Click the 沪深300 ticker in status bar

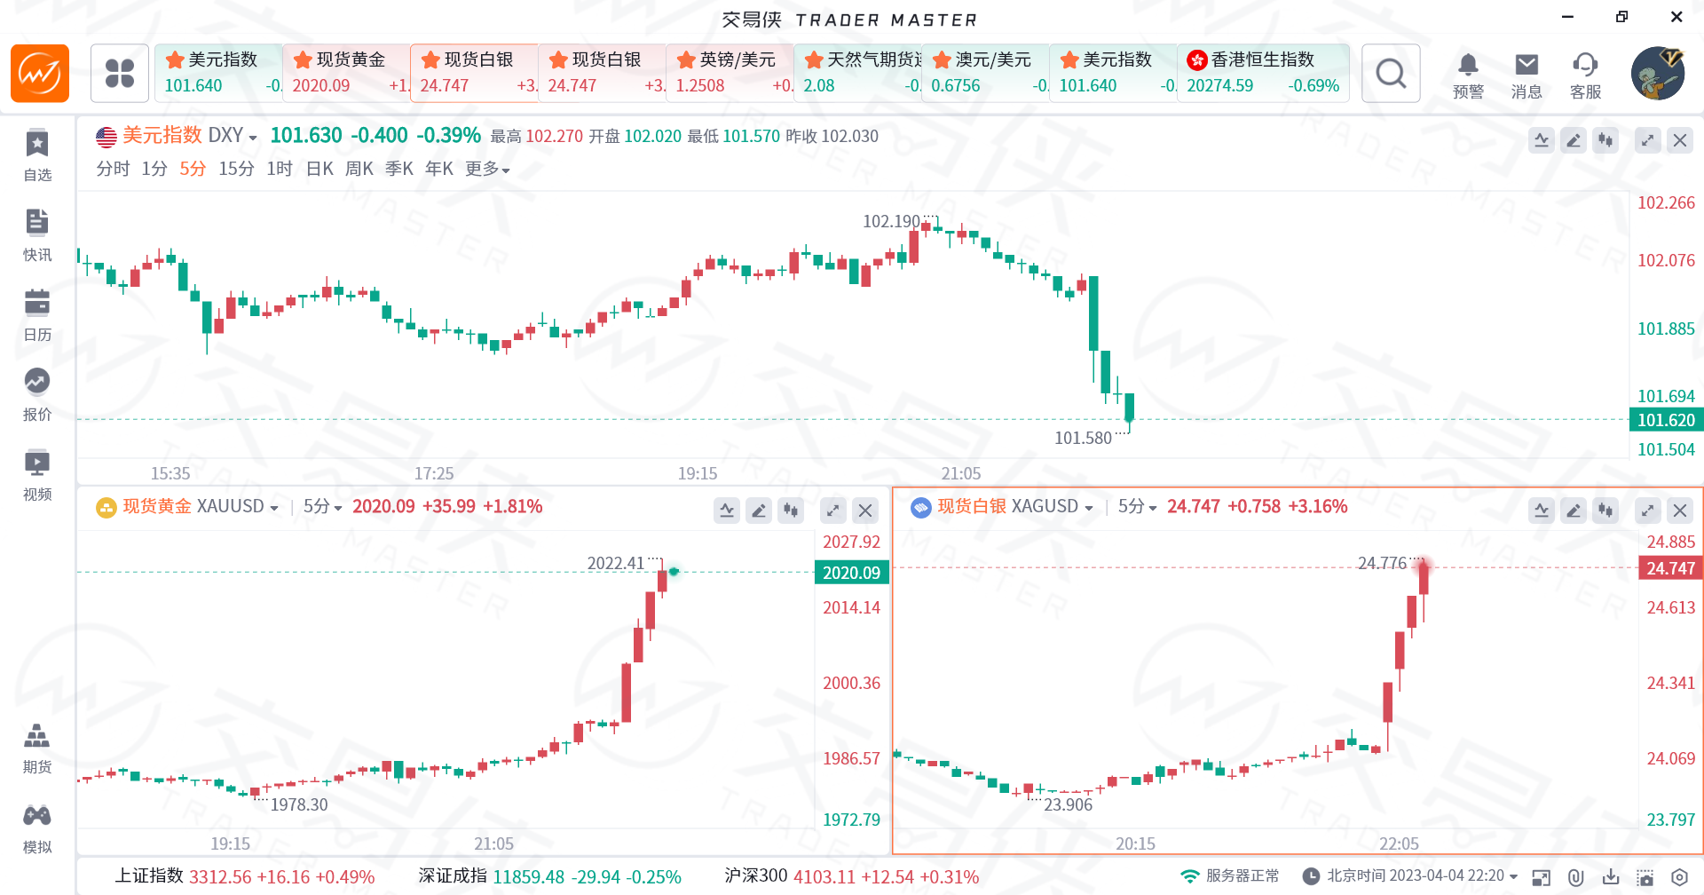852,876
